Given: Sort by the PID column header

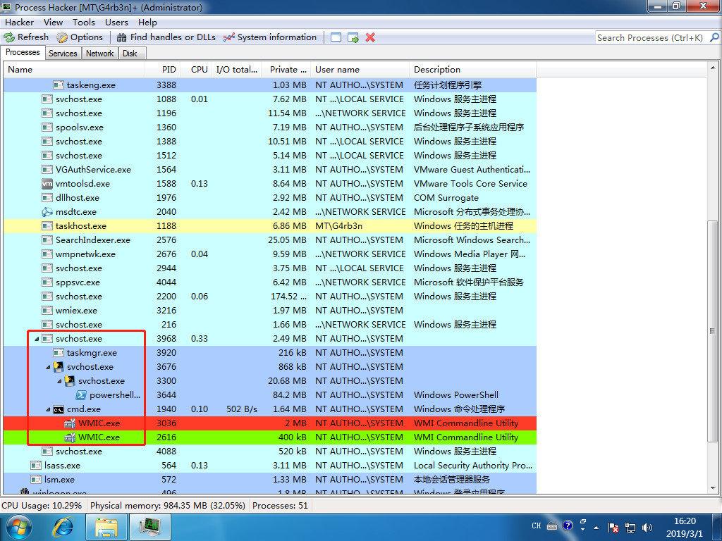Looking at the screenshot, I should click(x=161, y=70).
